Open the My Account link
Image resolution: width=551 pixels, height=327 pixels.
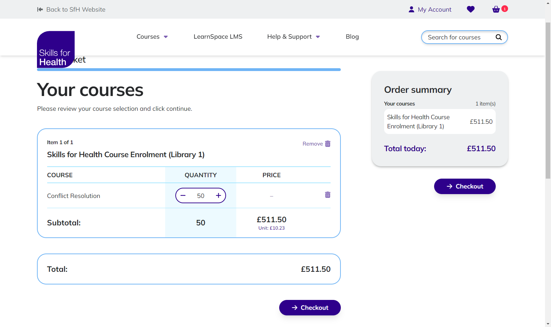(x=430, y=9)
